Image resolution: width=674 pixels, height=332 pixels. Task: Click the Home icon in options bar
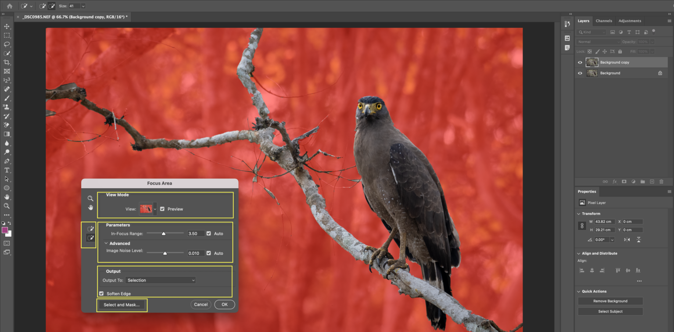[10, 6]
